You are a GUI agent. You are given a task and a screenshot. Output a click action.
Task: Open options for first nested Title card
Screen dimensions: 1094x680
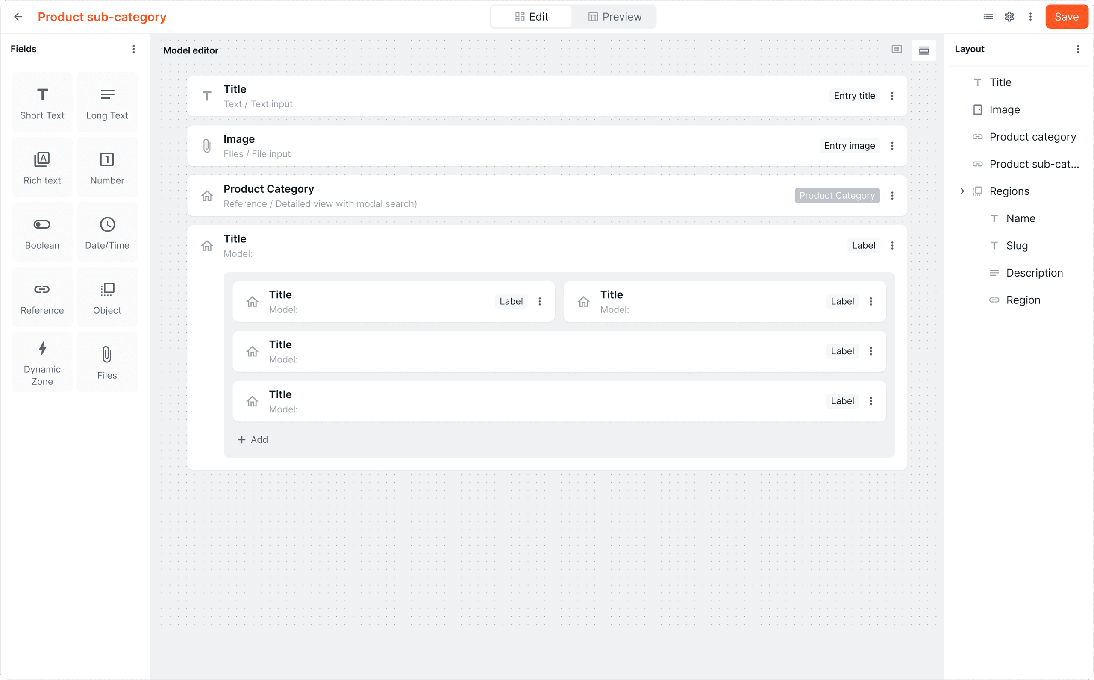pyautogui.click(x=540, y=301)
